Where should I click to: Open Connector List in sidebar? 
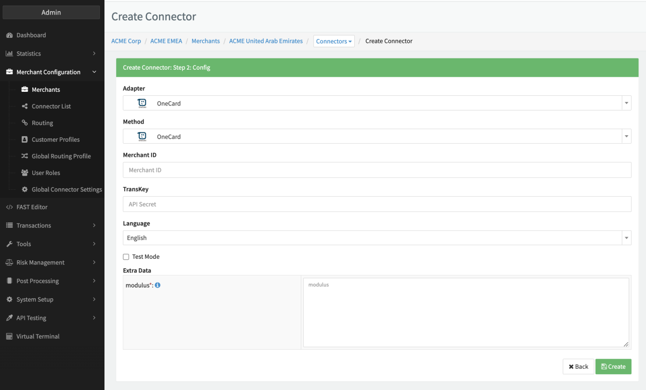pos(51,106)
